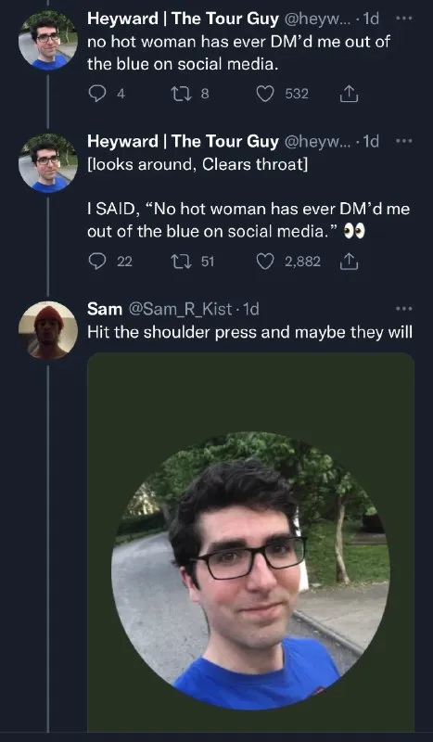
Task: Reply to the first tweet with 4 comments
Action: tap(97, 94)
